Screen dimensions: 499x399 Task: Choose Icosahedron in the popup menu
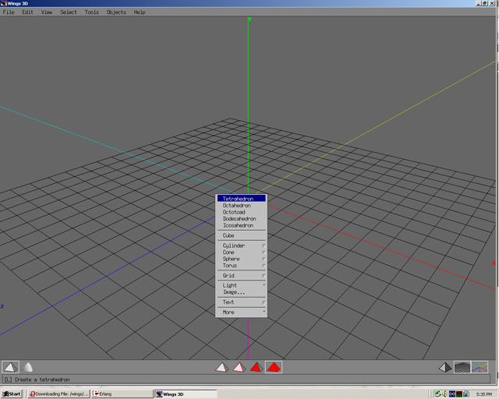(241, 225)
